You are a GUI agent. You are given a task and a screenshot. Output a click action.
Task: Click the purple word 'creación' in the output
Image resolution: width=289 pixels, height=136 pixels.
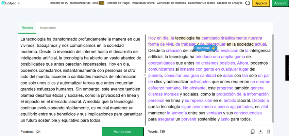[x=173, y=51]
